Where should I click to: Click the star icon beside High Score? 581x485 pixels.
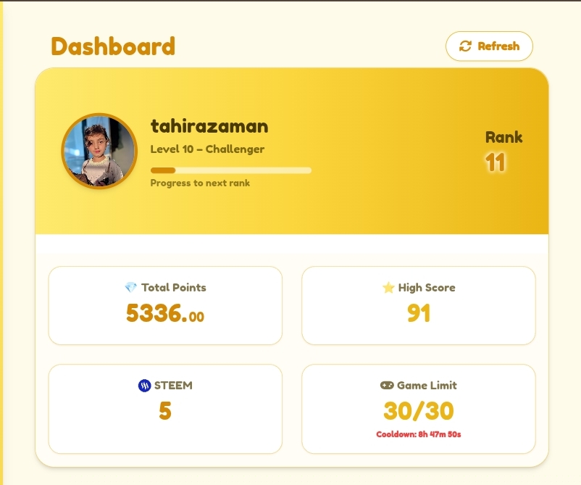[x=388, y=287]
